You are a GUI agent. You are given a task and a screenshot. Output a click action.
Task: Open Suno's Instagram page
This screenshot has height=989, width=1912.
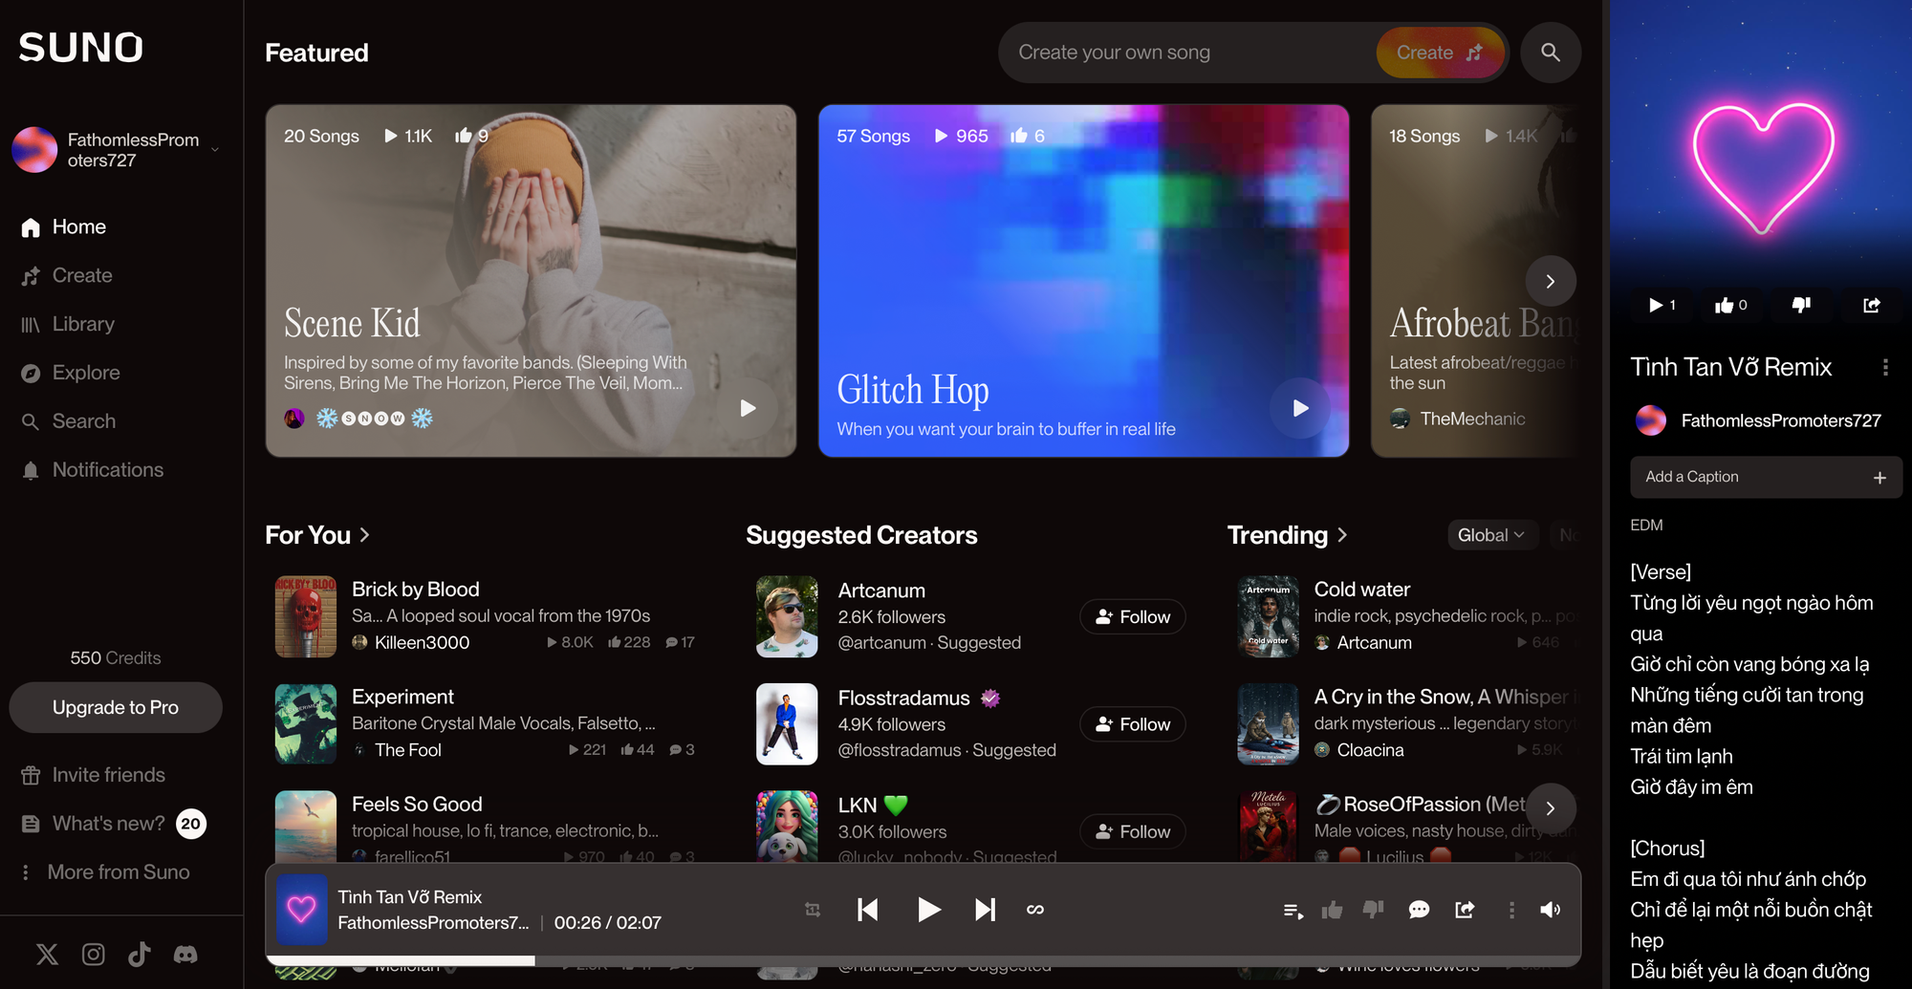point(93,954)
